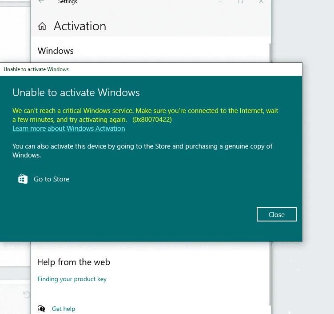Click Go to Store
This screenshot has width=334, height=314.
pyautogui.click(x=52, y=179)
